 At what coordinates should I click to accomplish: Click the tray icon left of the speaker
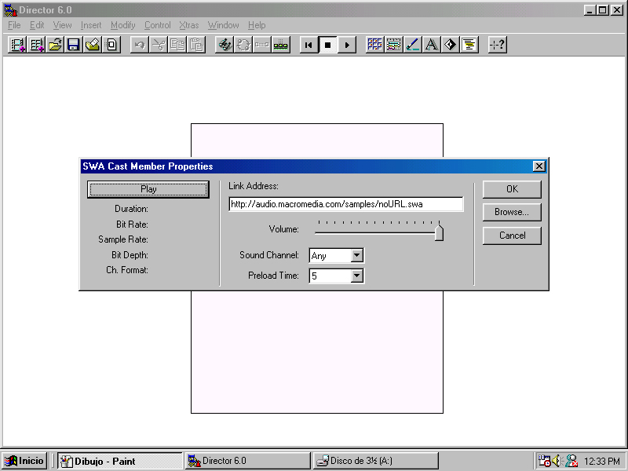tap(544, 461)
